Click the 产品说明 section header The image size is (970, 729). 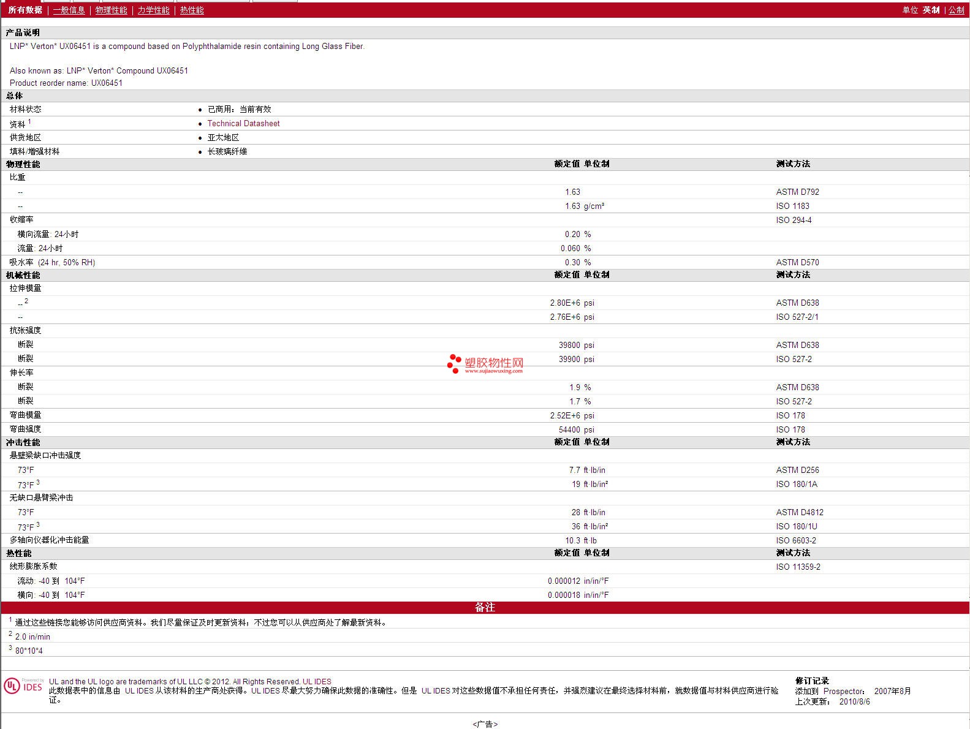point(23,33)
